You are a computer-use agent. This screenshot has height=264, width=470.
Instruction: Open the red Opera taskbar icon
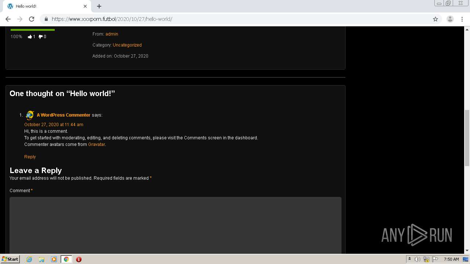(x=79, y=259)
